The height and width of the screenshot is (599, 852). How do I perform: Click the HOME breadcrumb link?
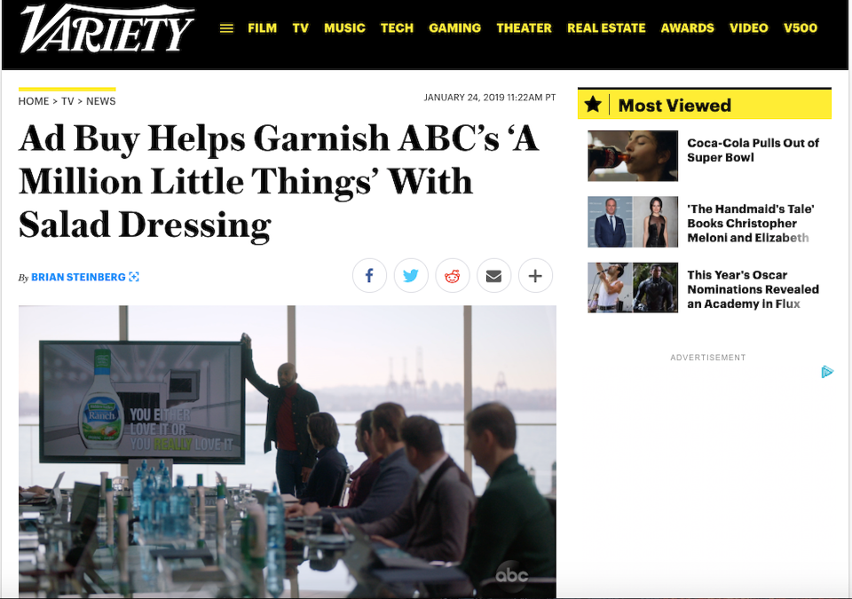click(x=34, y=101)
